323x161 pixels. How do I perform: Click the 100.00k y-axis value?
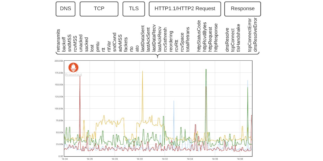59,109
